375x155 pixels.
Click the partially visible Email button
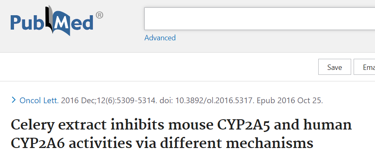pos(364,67)
